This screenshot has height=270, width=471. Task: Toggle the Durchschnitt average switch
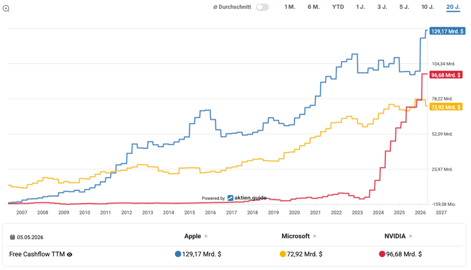262,7
